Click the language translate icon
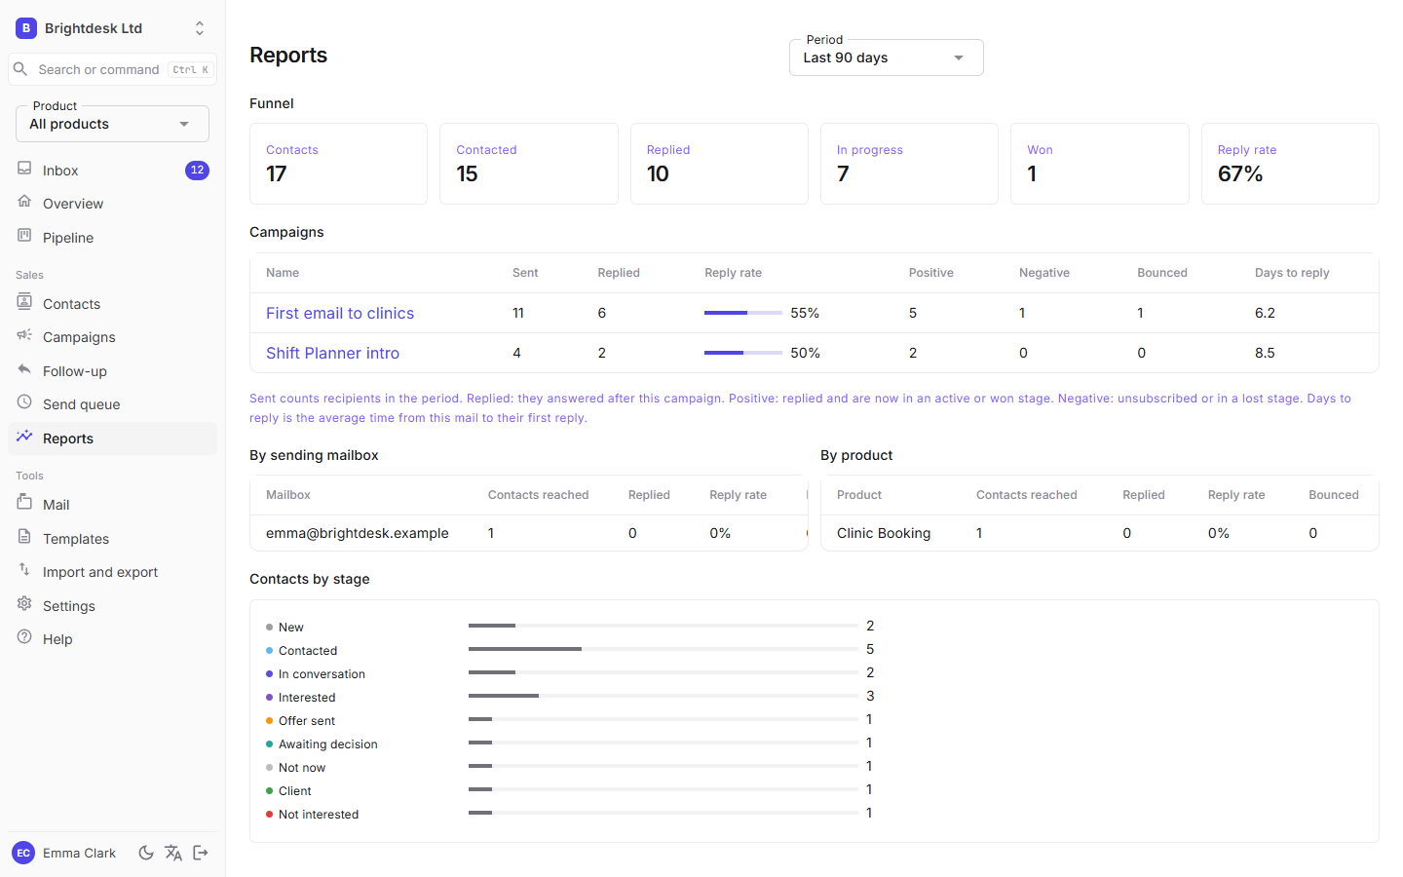Image resolution: width=1403 pixels, height=877 pixels. [x=173, y=853]
